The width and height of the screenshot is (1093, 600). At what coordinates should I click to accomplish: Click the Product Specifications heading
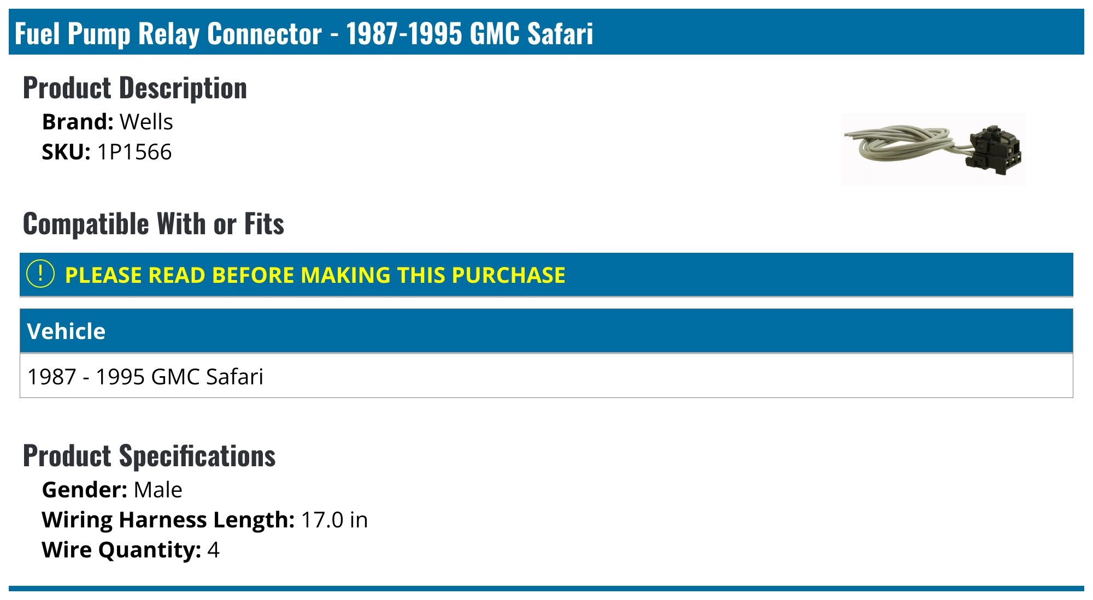point(149,456)
